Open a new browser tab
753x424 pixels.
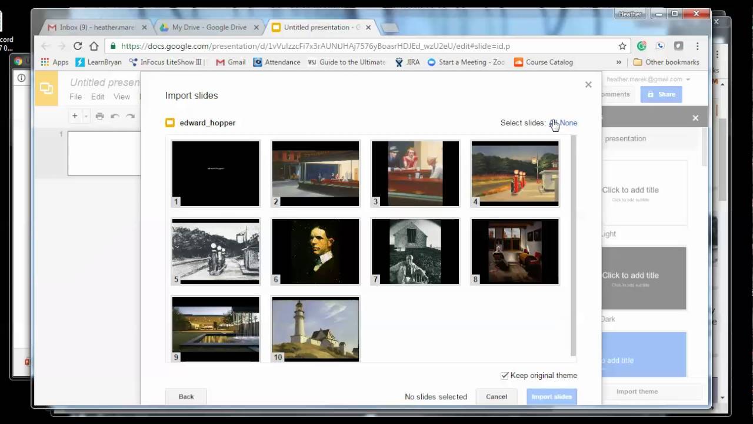[x=389, y=28]
